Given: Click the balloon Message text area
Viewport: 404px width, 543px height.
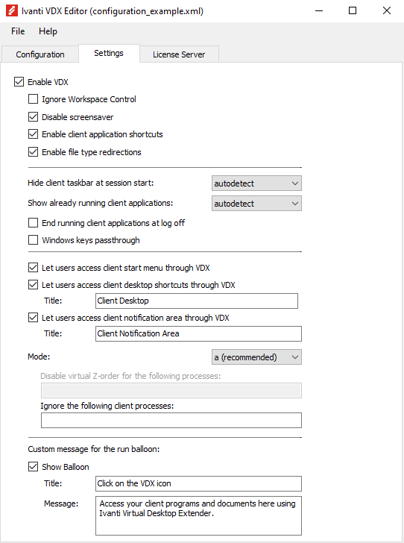Looking at the screenshot, I should 198,516.
